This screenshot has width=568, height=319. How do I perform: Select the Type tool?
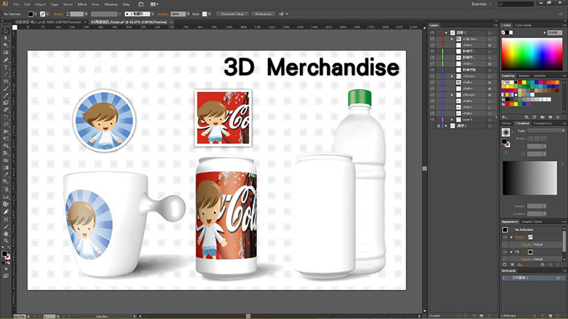(x=6, y=67)
